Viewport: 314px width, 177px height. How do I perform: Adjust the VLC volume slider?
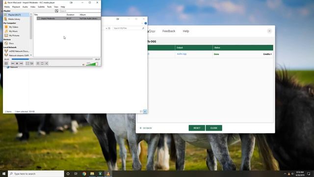[92, 64]
